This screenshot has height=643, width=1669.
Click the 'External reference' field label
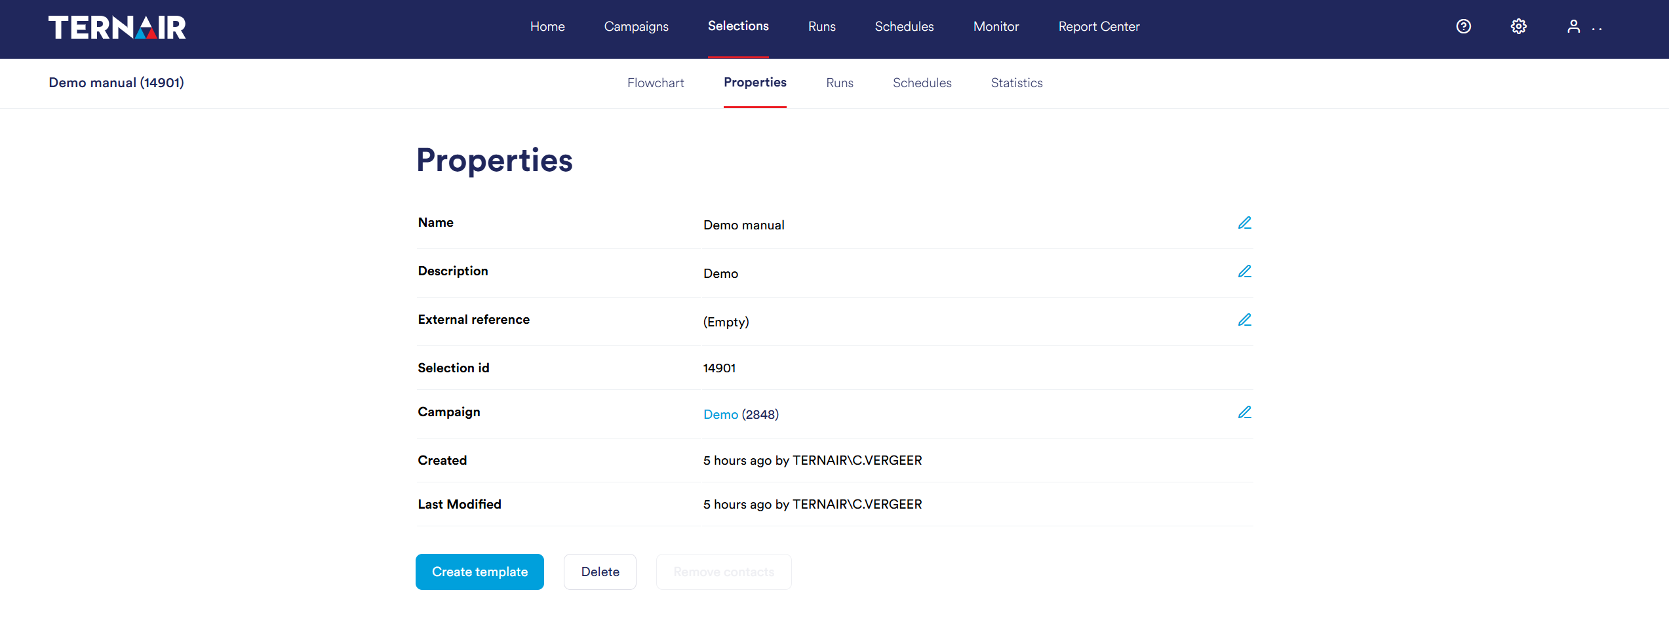click(474, 320)
